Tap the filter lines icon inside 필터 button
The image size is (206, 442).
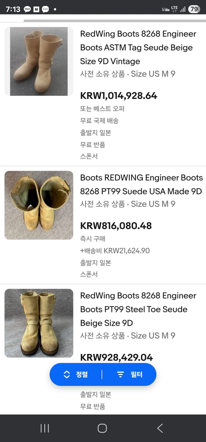[x=120, y=374]
